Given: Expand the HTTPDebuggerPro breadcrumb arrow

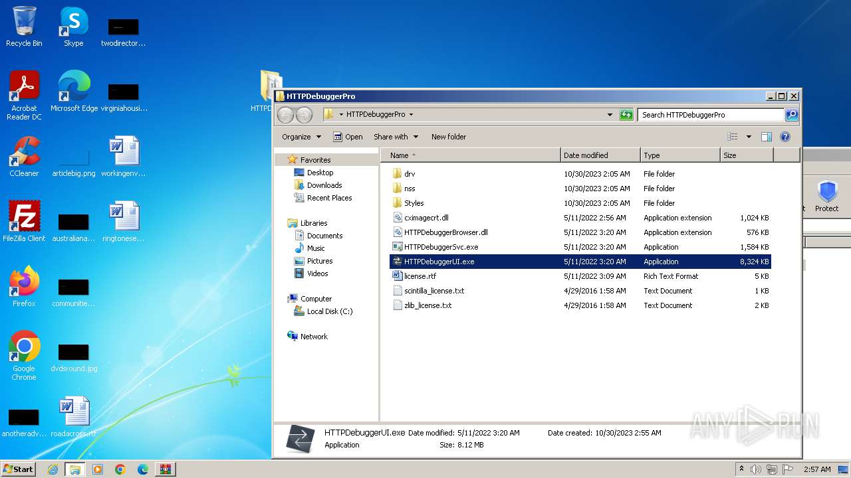Looking at the screenshot, I should point(411,115).
